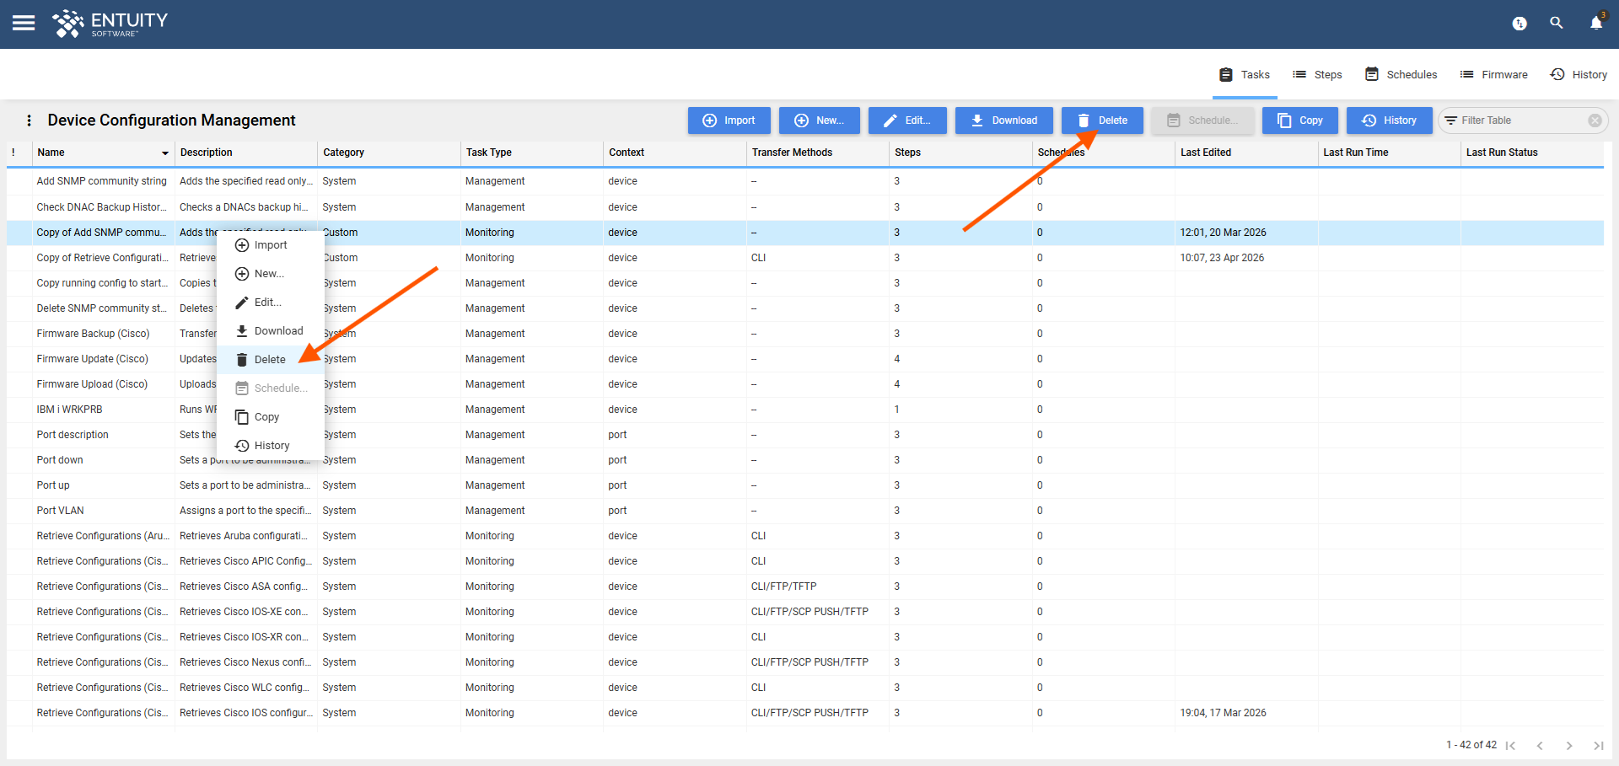
Task: Open the three-dot options menu beside title
Action: pyautogui.click(x=30, y=121)
